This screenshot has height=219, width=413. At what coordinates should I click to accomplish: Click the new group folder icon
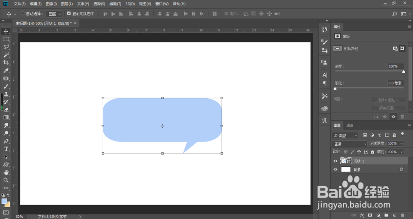pos(386,215)
